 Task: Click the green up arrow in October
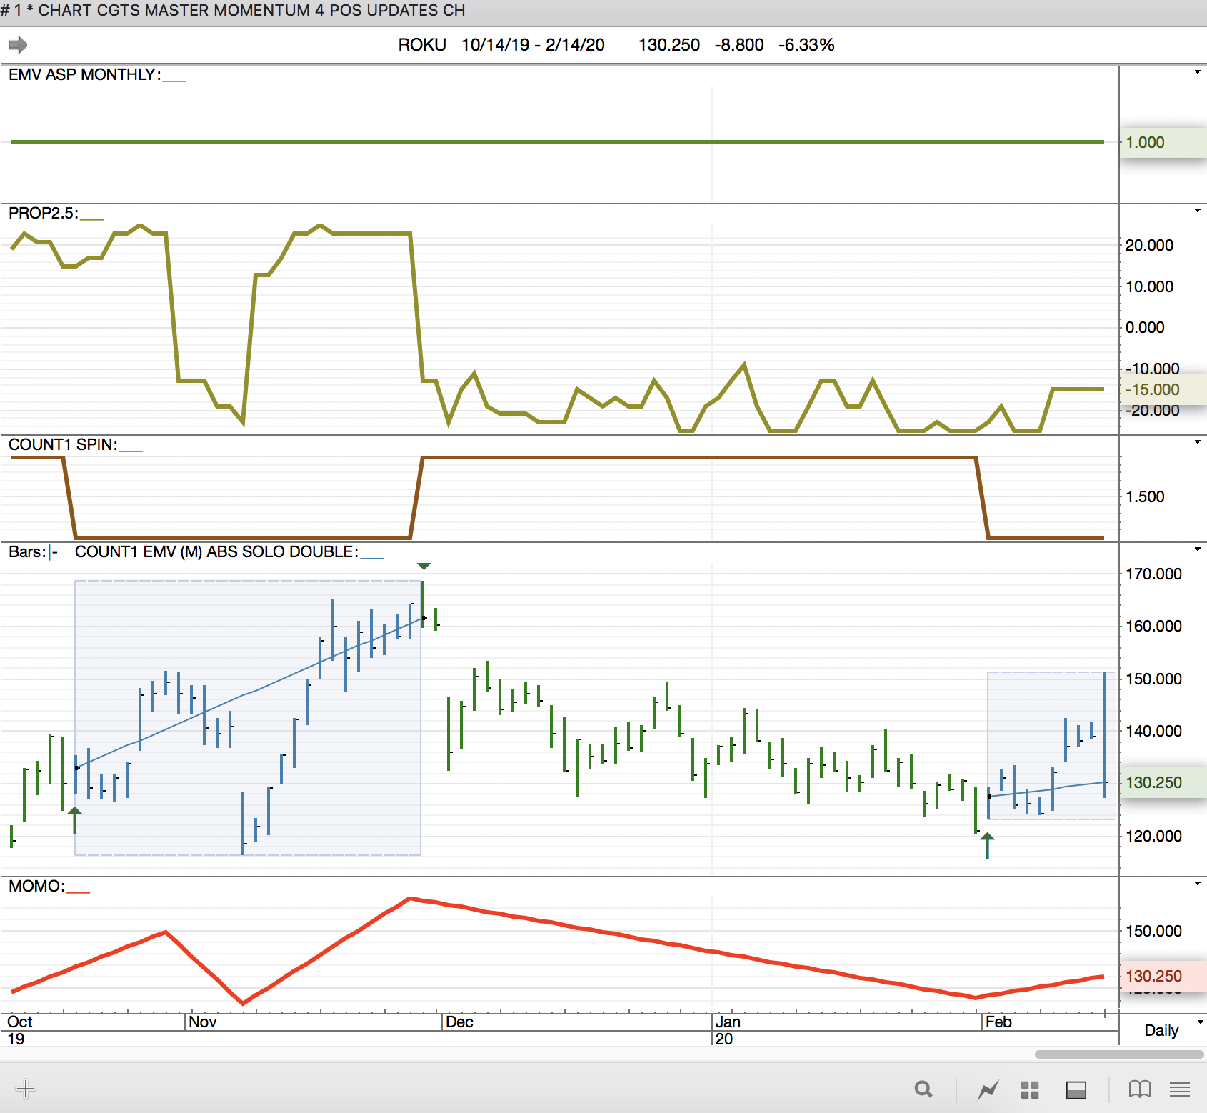(x=74, y=820)
